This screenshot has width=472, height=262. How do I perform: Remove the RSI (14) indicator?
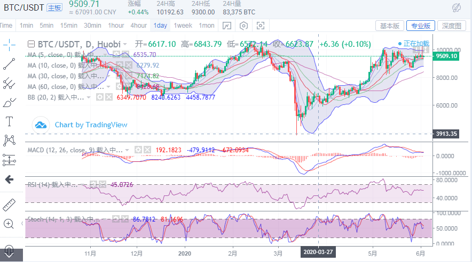103,184
